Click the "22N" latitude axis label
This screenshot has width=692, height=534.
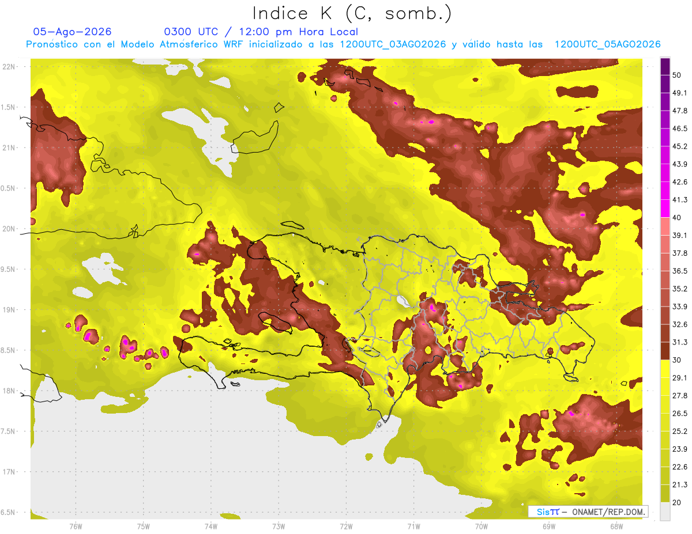click(x=9, y=66)
